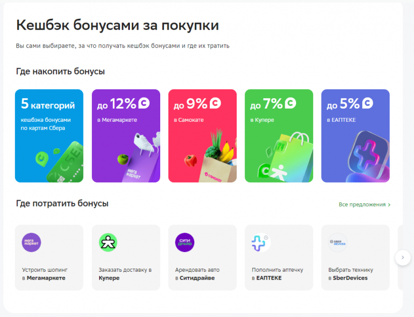Image resolution: width=414 pixels, height=317 pixels.
Task: Click the Вы сами выбираете subtitle text
Action: point(123,46)
